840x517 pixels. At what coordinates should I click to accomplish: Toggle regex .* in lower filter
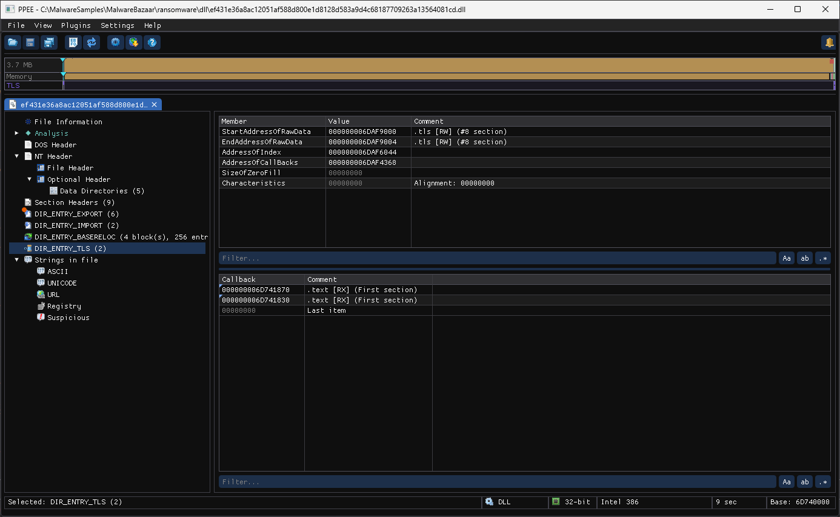point(823,482)
